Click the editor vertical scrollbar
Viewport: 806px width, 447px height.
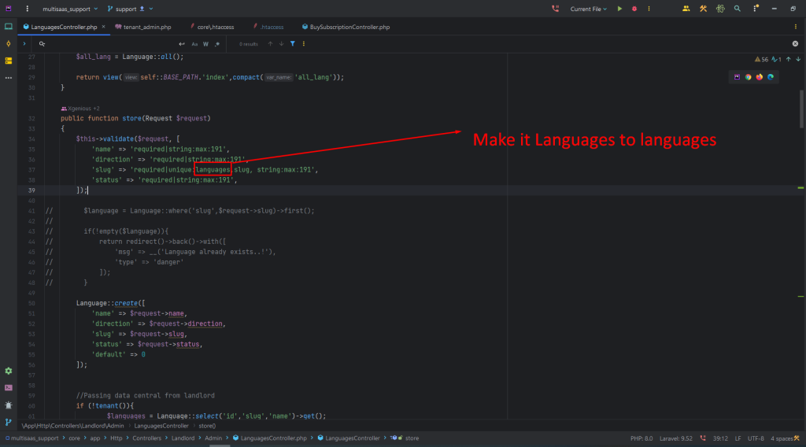(801, 109)
